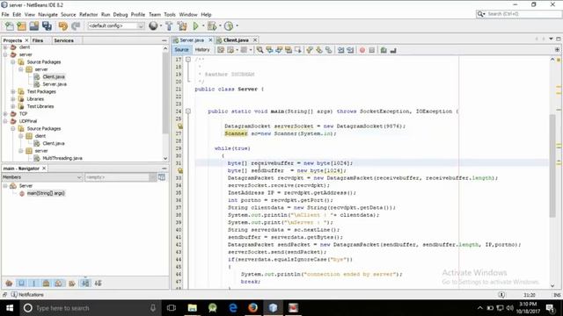Click the Open Project toolbar icon
563x316 pixels.
(34, 25)
